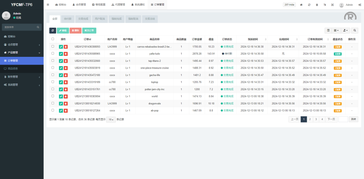Open the rows-per-page dropdown showing 10
364x179 pixels.
coord(111,119)
